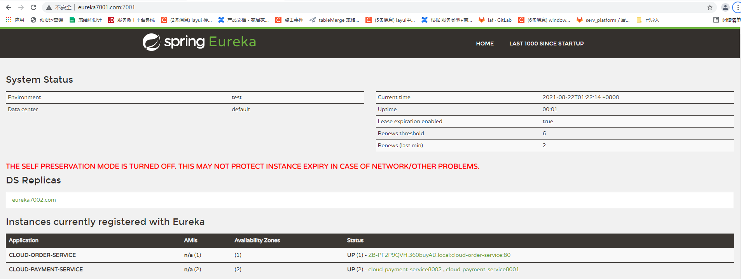Image resolution: width=741 pixels, height=279 pixels.
Task: Click the Renews threshold label
Action: (401, 133)
